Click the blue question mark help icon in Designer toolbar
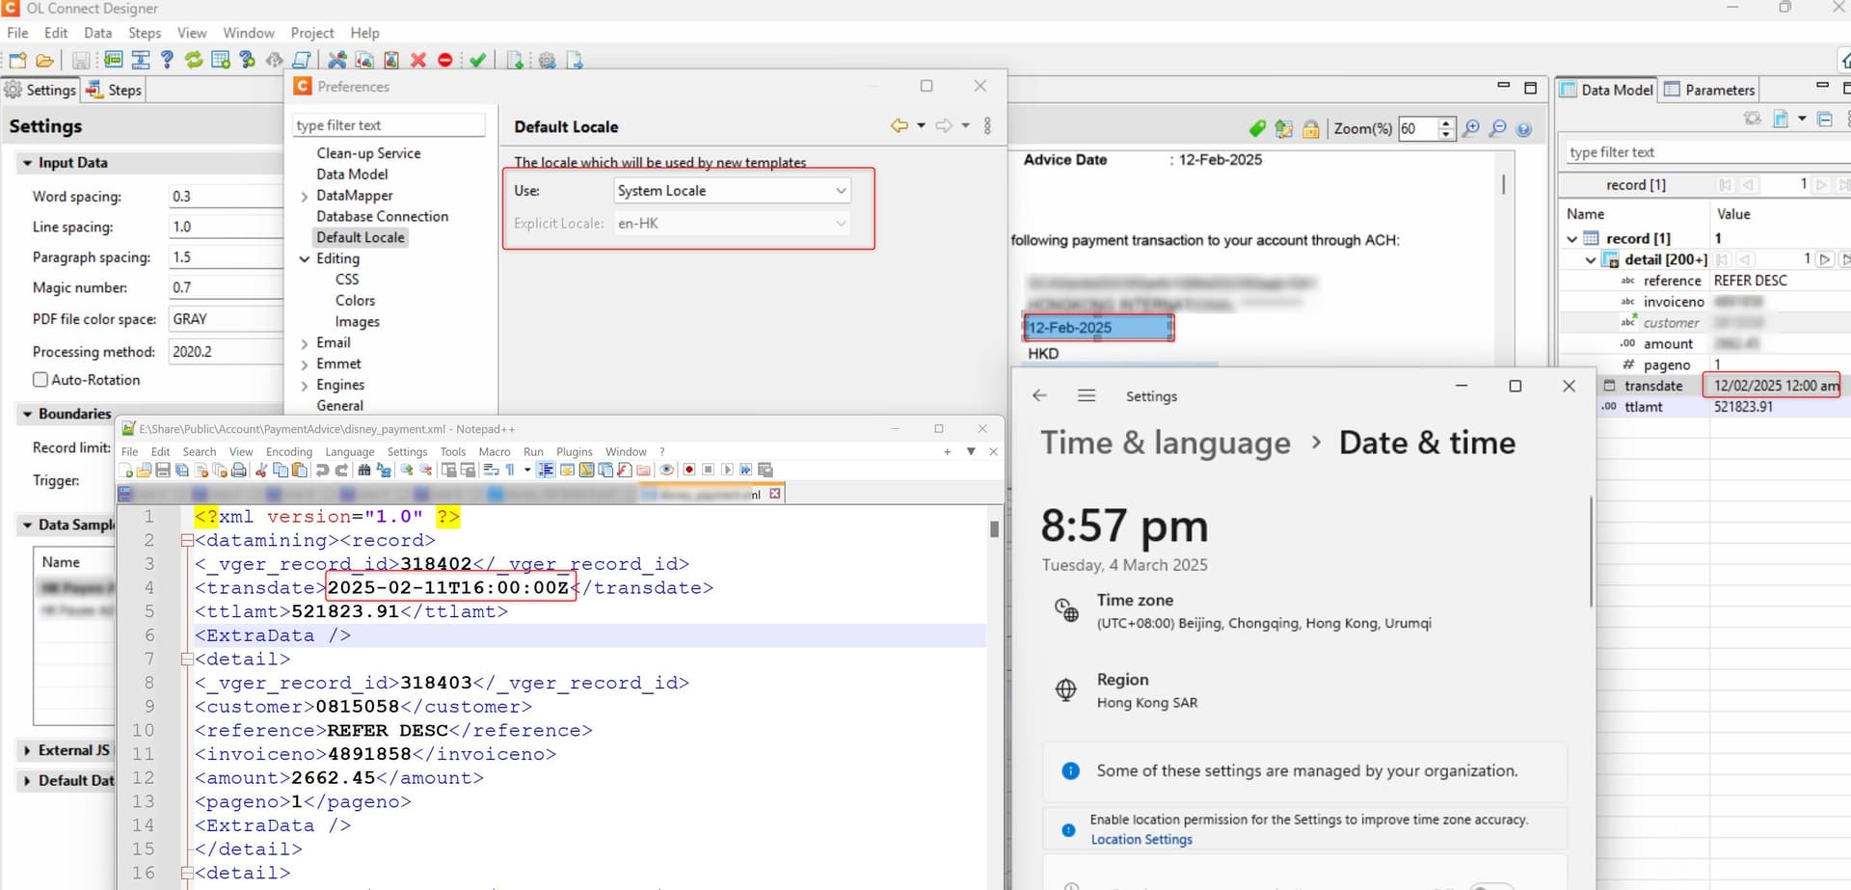This screenshot has width=1851, height=890. tap(167, 61)
